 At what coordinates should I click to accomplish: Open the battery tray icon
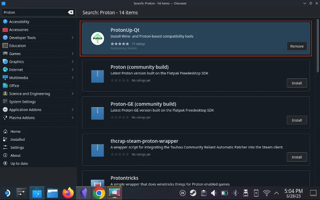224,193
